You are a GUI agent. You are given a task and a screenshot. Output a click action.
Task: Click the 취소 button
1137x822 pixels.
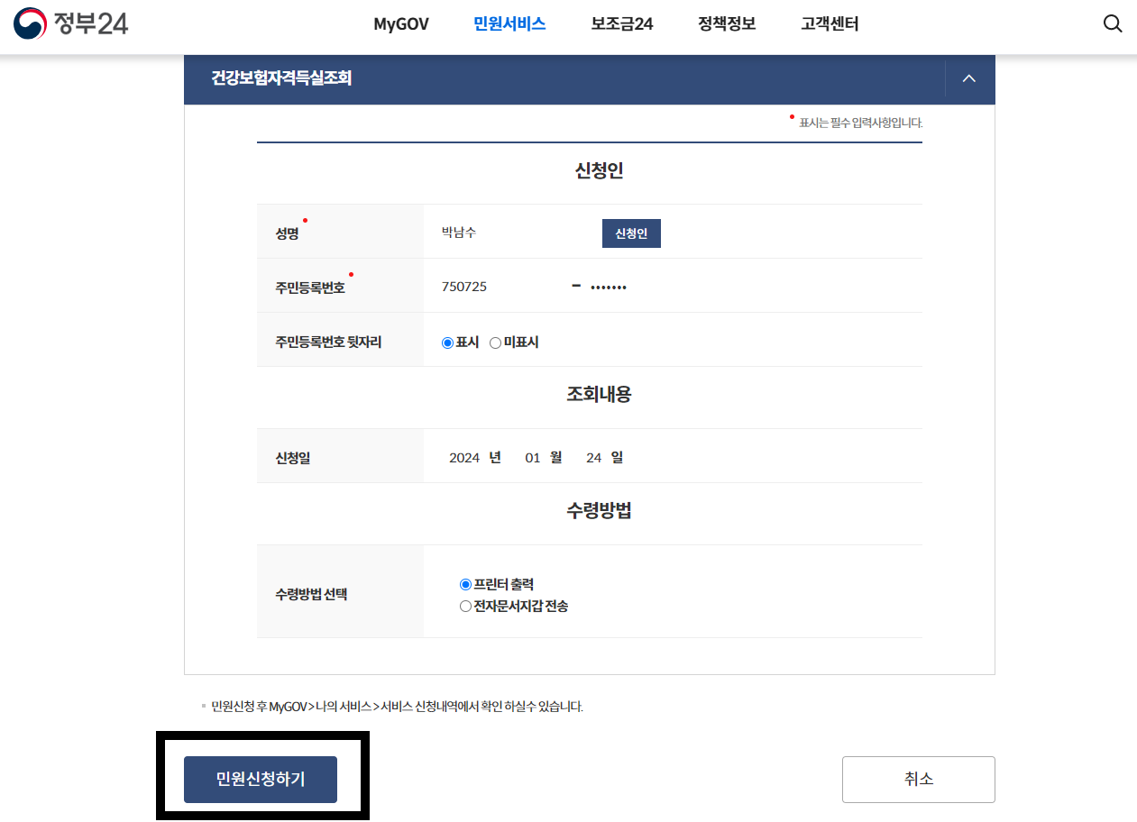919,780
